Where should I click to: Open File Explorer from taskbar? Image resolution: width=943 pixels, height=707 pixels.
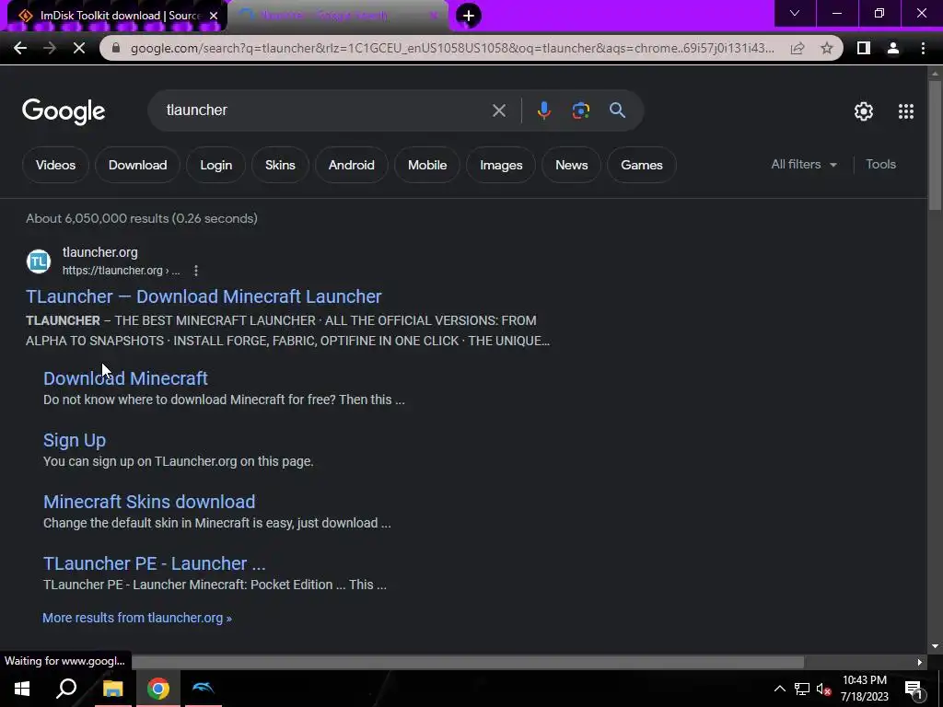click(112, 689)
